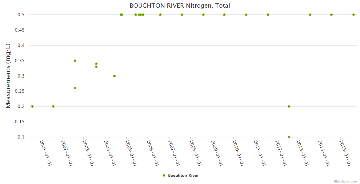Toggle the Boughton River legend series
This screenshot has height=184, width=360.
coord(183,175)
